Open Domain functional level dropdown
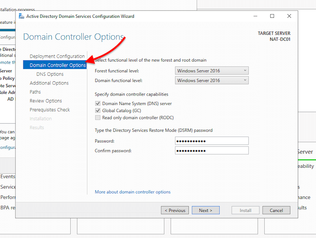316x238 pixels. [x=212, y=81]
